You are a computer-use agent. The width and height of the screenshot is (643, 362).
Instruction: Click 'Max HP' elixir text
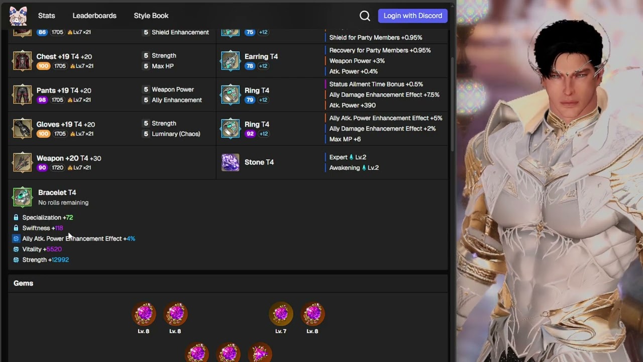(163, 66)
